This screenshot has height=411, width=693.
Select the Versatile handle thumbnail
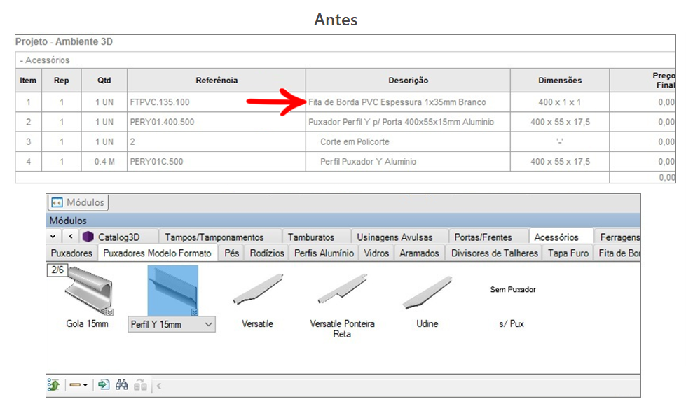click(x=257, y=290)
